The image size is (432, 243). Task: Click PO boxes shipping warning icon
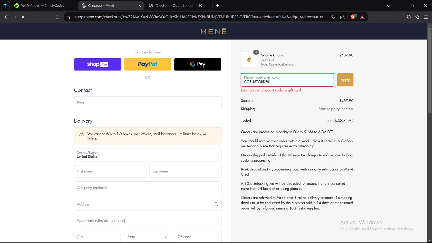coord(82,134)
